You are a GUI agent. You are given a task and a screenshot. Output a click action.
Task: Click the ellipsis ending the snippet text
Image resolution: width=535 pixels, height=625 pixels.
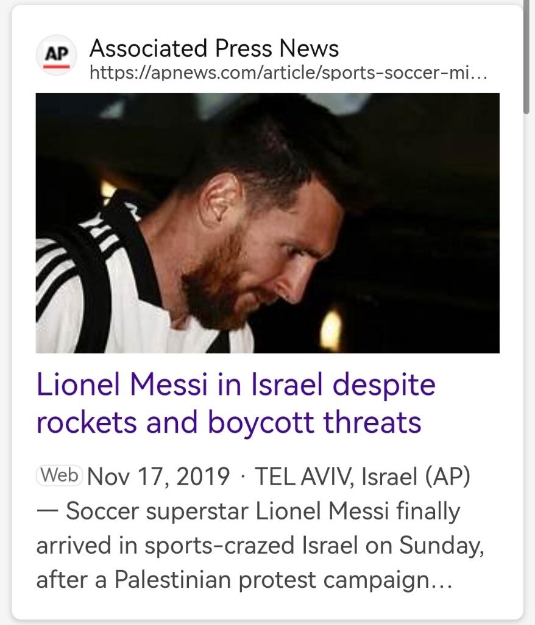click(x=442, y=580)
